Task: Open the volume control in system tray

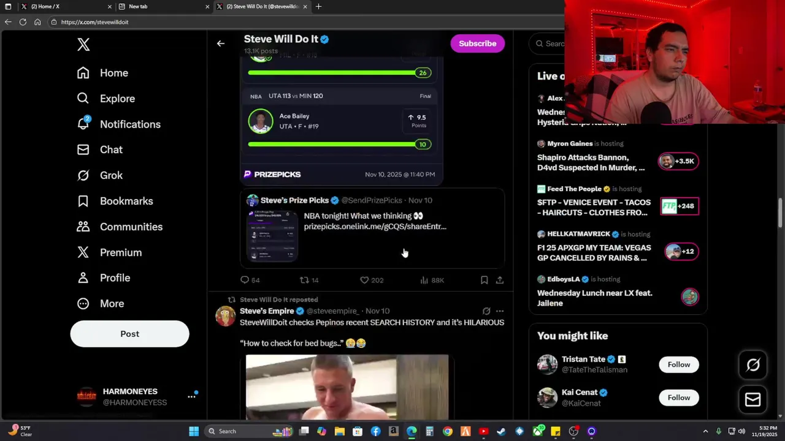Action: click(742, 431)
